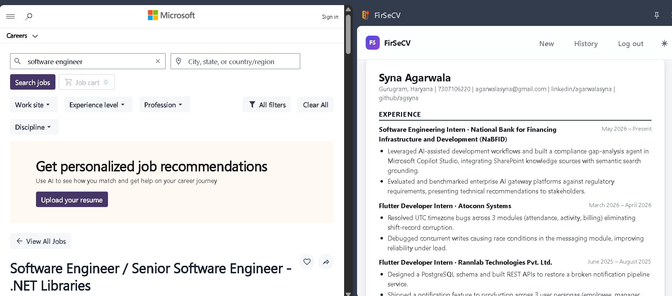
Task: Click the FirSeCV extension icon in title bar
Action: pyautogui.click(x=365, y=15)
